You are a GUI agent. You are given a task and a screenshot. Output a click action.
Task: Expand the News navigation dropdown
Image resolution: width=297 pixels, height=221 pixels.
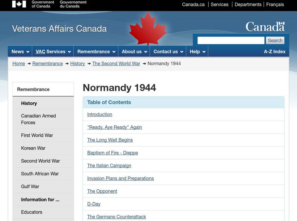click(19, 51)
